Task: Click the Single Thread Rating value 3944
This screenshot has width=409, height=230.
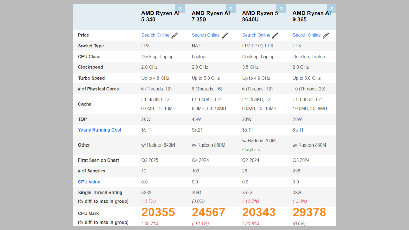Action: click(x=196, y=193)
